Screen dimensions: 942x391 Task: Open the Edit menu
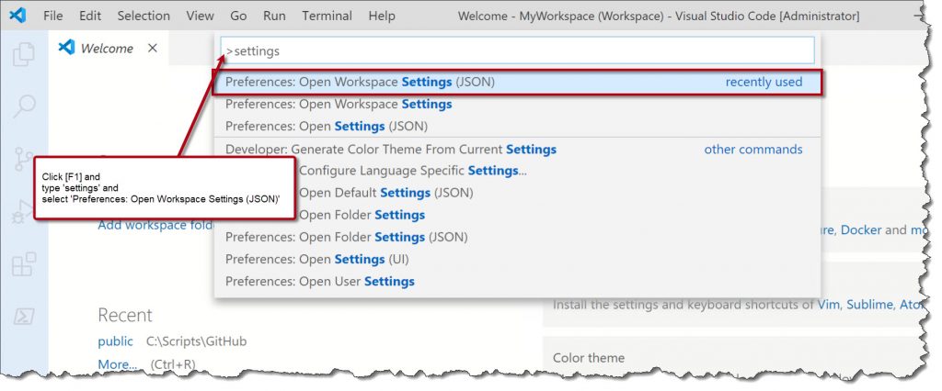(x=90, y=16)
